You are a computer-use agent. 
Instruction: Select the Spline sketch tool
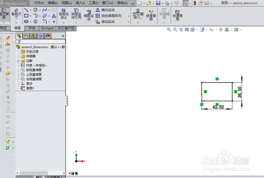click(44, 10)
